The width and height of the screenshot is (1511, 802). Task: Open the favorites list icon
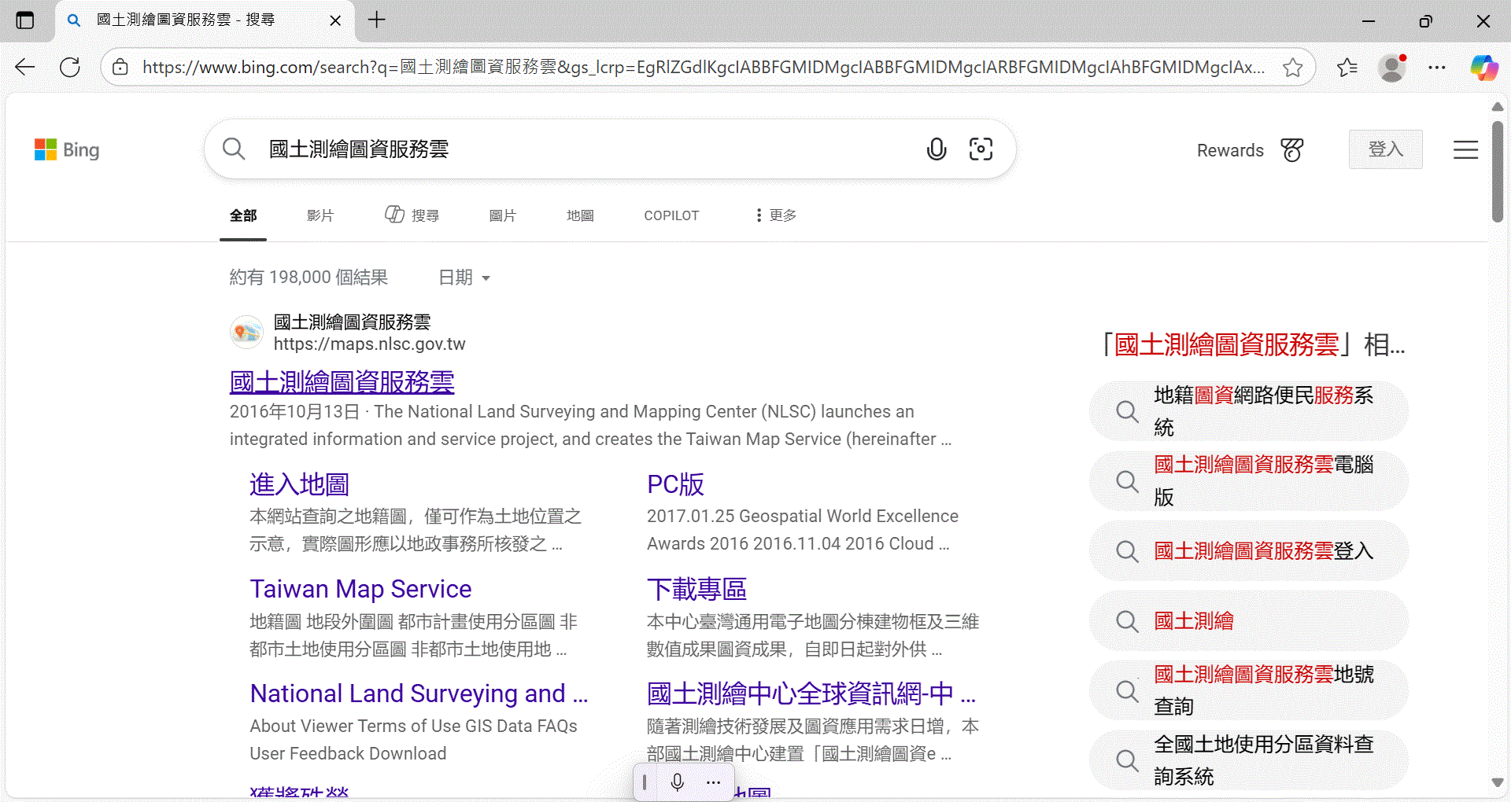(x=1347, y=68)
